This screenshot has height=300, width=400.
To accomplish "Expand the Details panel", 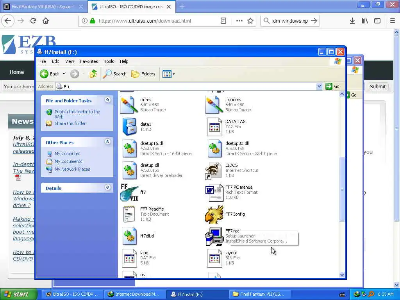I will (108, 188).
